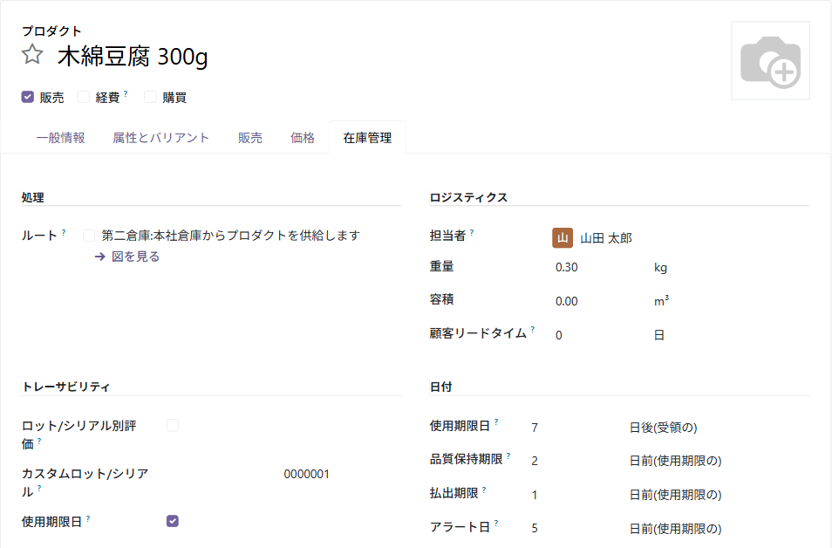This screenshot has height=548, width=832.
Task: Mark product as favorite with star icon
Action: 32,54
